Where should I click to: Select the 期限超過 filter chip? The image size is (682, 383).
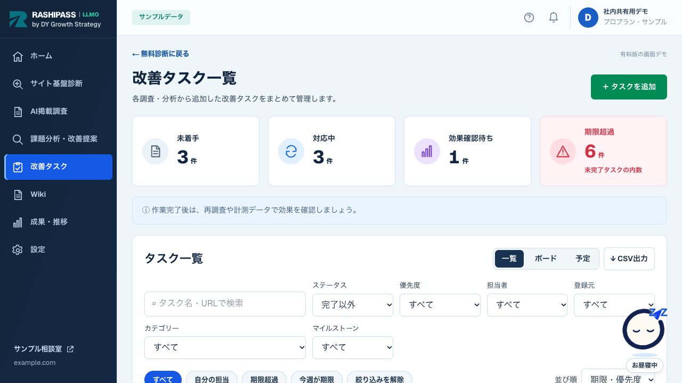click(x=264, y=377)
